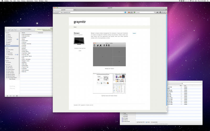Open a new Firefox tab with plus button
The image size is (210, 131).
pyautogui.click(x=75, y=10)
